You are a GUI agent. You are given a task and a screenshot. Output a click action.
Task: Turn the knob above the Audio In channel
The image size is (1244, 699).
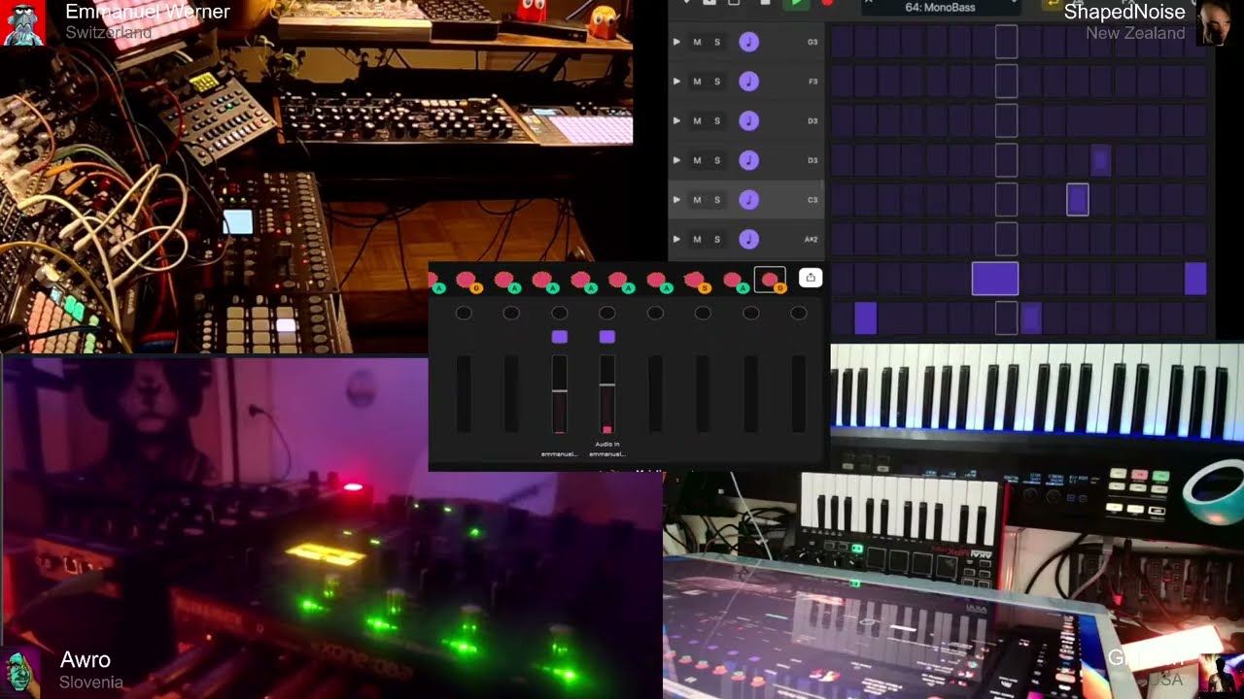pos(606,313)
